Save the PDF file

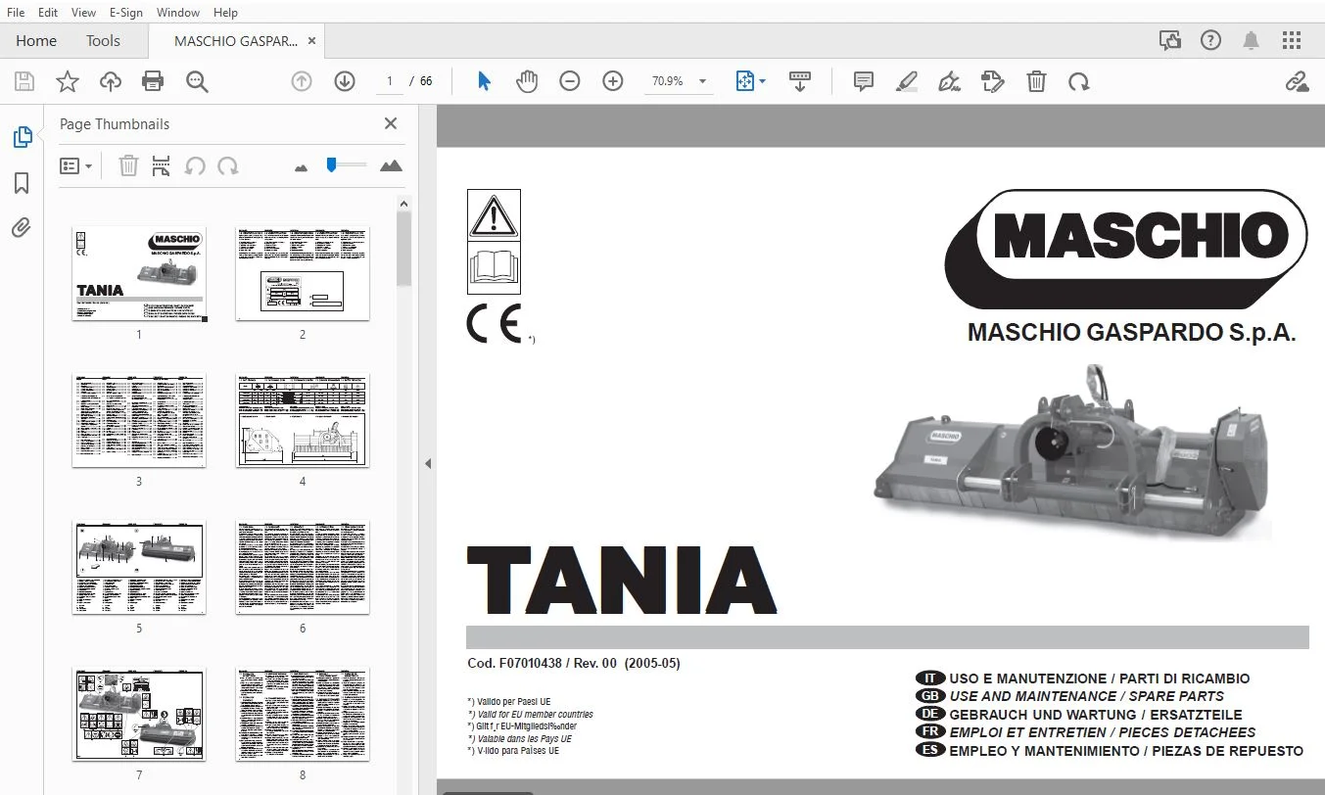[24, 81]
